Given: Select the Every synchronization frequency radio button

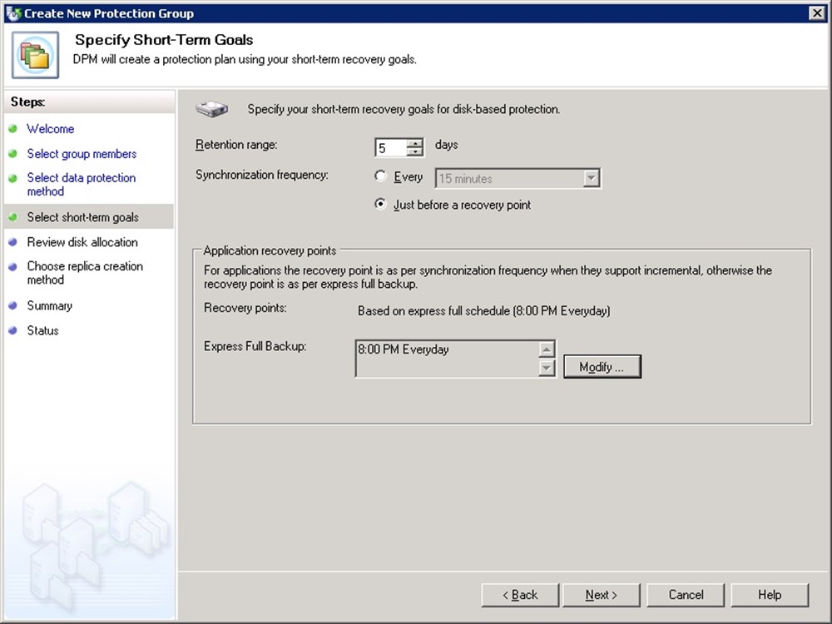Looking at the screenshot, I should [x=380, y=176].
